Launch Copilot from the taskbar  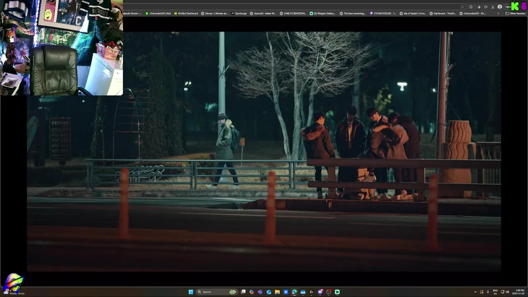[252, 292]
